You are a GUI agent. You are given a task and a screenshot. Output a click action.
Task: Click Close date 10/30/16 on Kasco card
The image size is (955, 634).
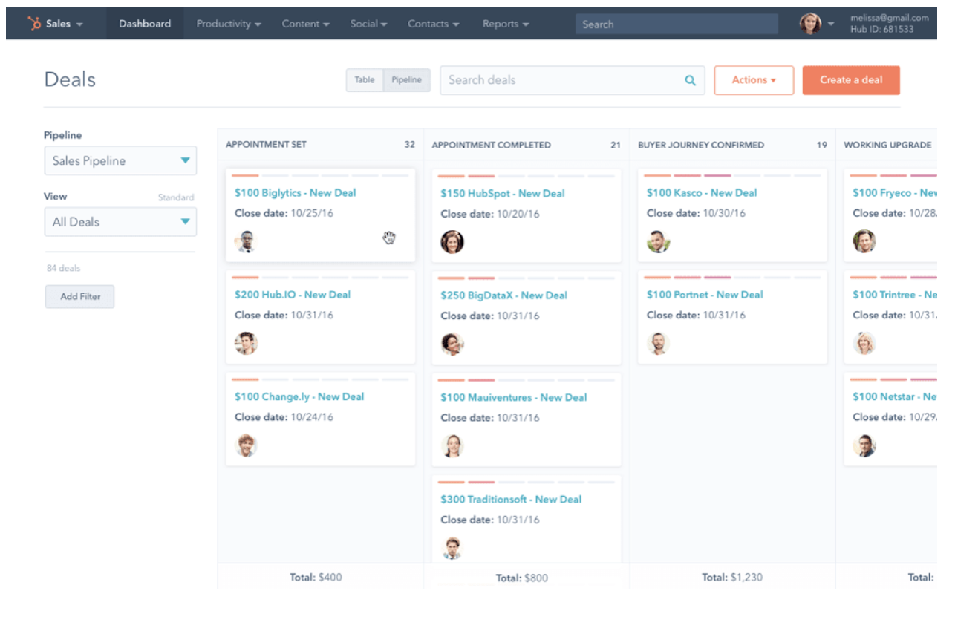(x=697, y=213)
